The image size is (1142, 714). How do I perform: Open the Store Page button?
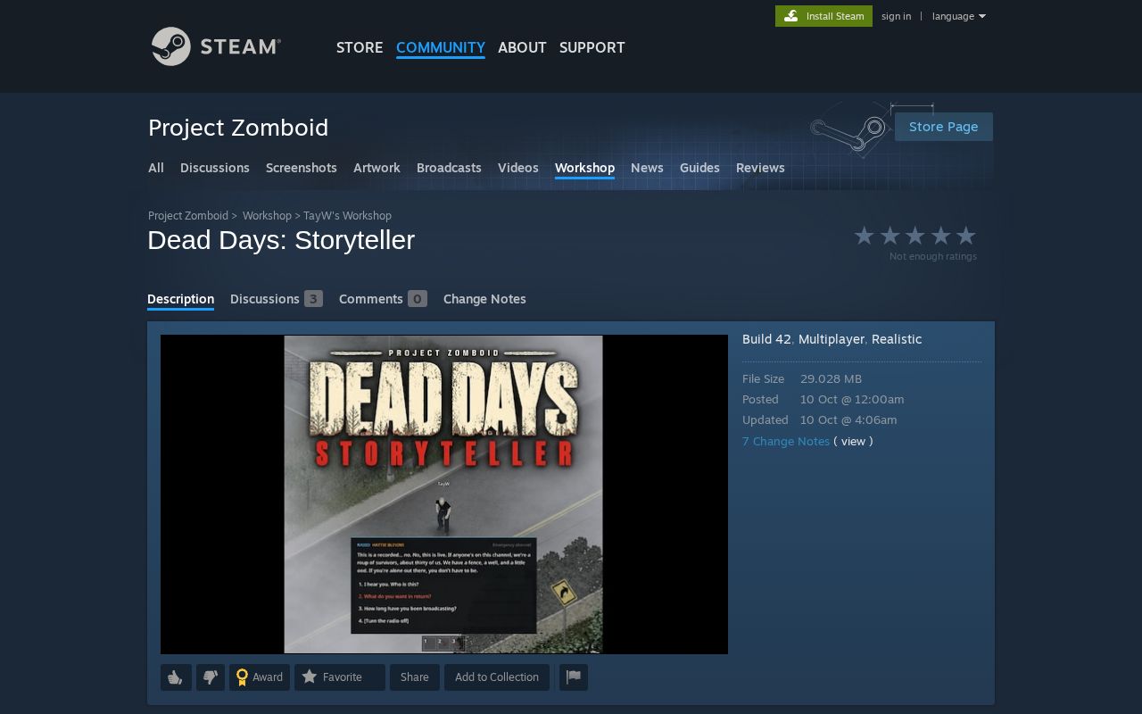point(944,127)
